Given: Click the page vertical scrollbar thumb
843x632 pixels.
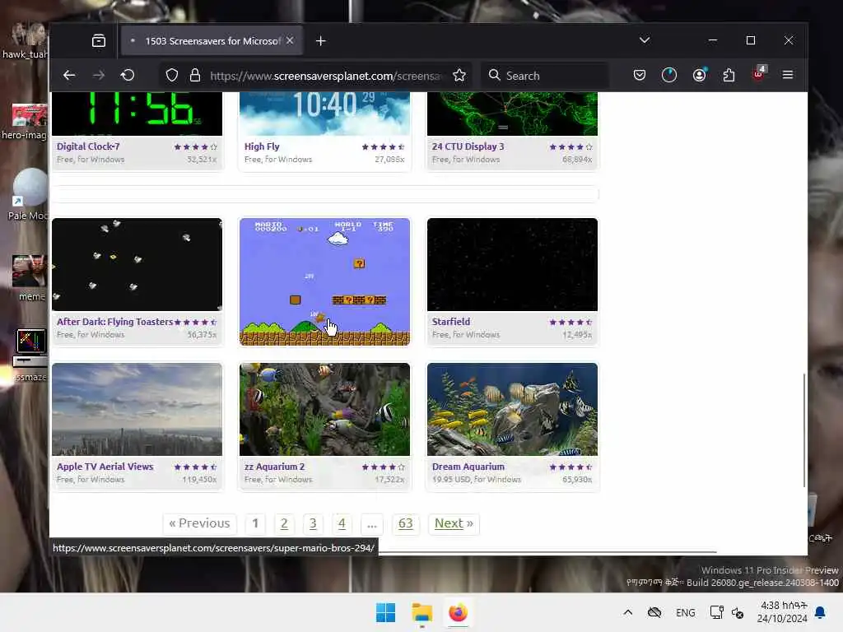Looking at the screenshot, I should pos(804,430).
